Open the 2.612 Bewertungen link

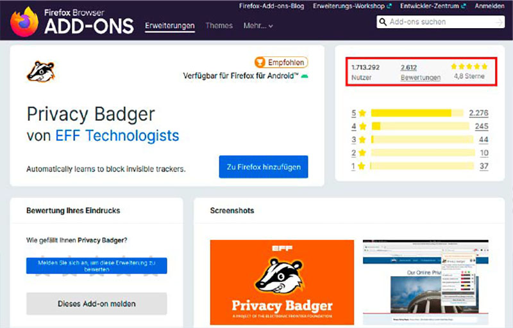(x=421, y=72)
